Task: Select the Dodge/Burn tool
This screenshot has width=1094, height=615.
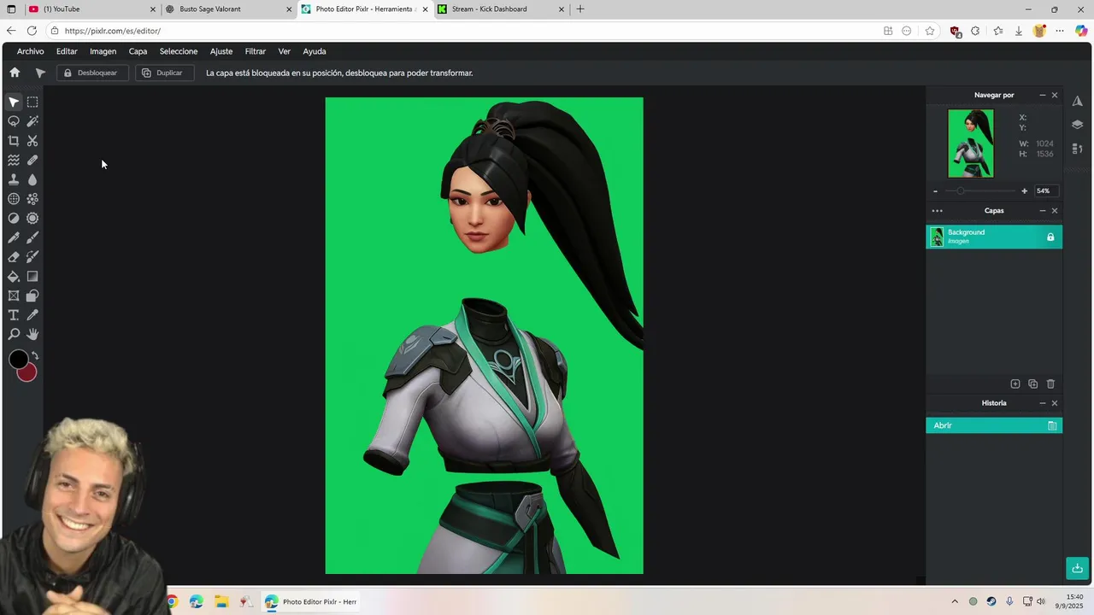Action: (14, 218)
